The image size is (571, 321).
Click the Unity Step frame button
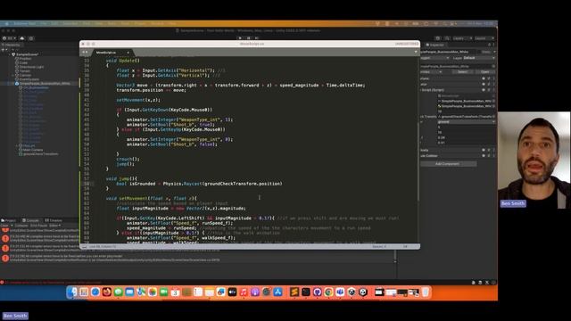[x=257, y=37]
